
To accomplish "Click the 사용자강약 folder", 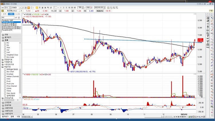I will 11,114.
